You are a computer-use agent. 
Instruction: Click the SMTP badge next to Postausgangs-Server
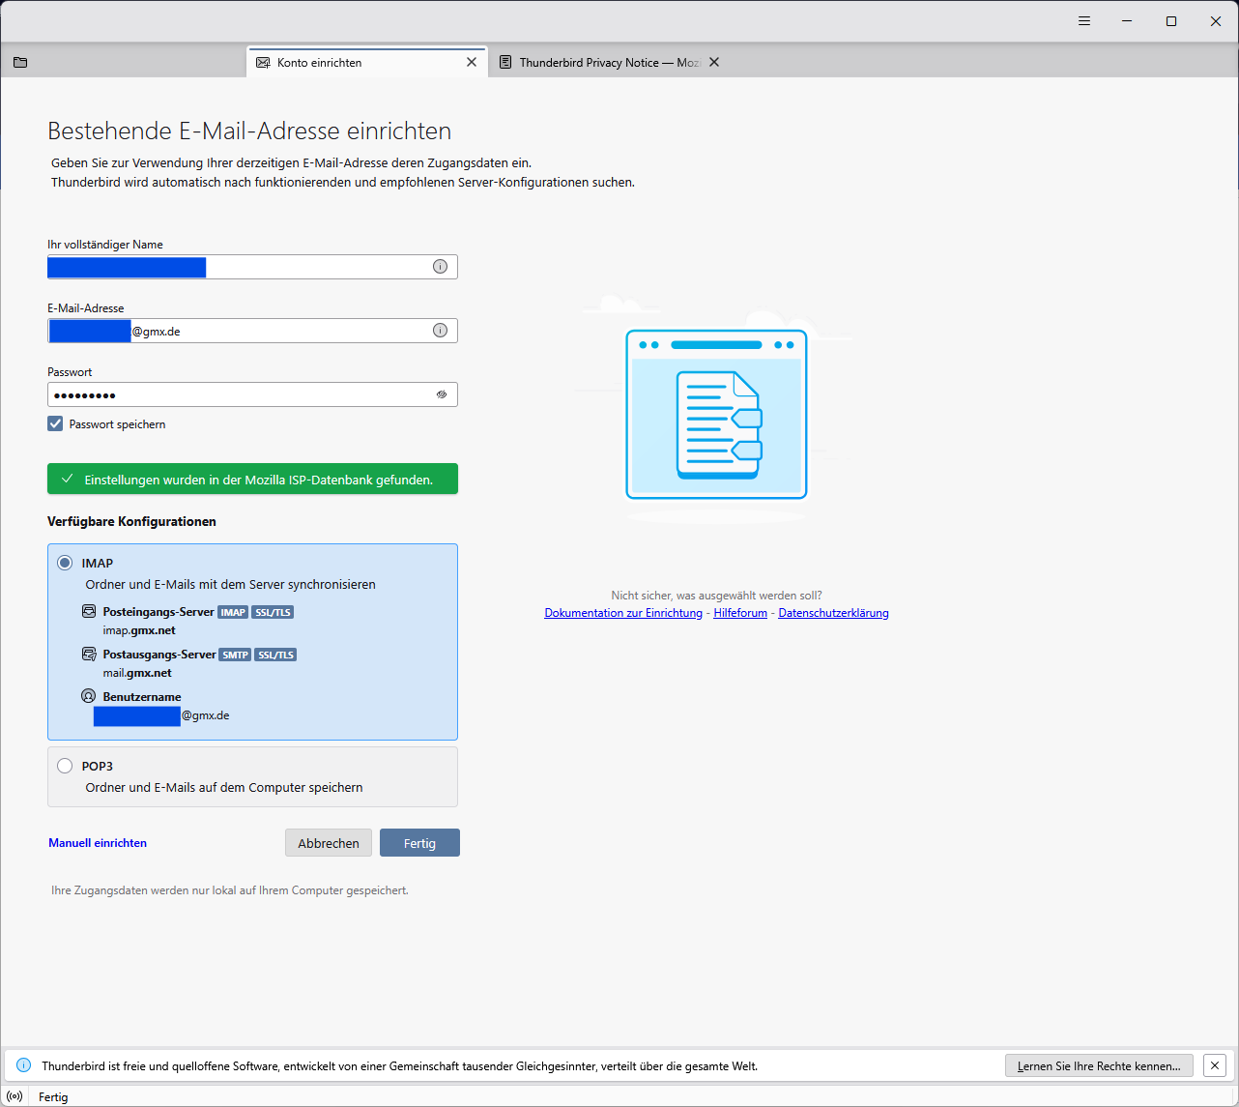[235, 655]
